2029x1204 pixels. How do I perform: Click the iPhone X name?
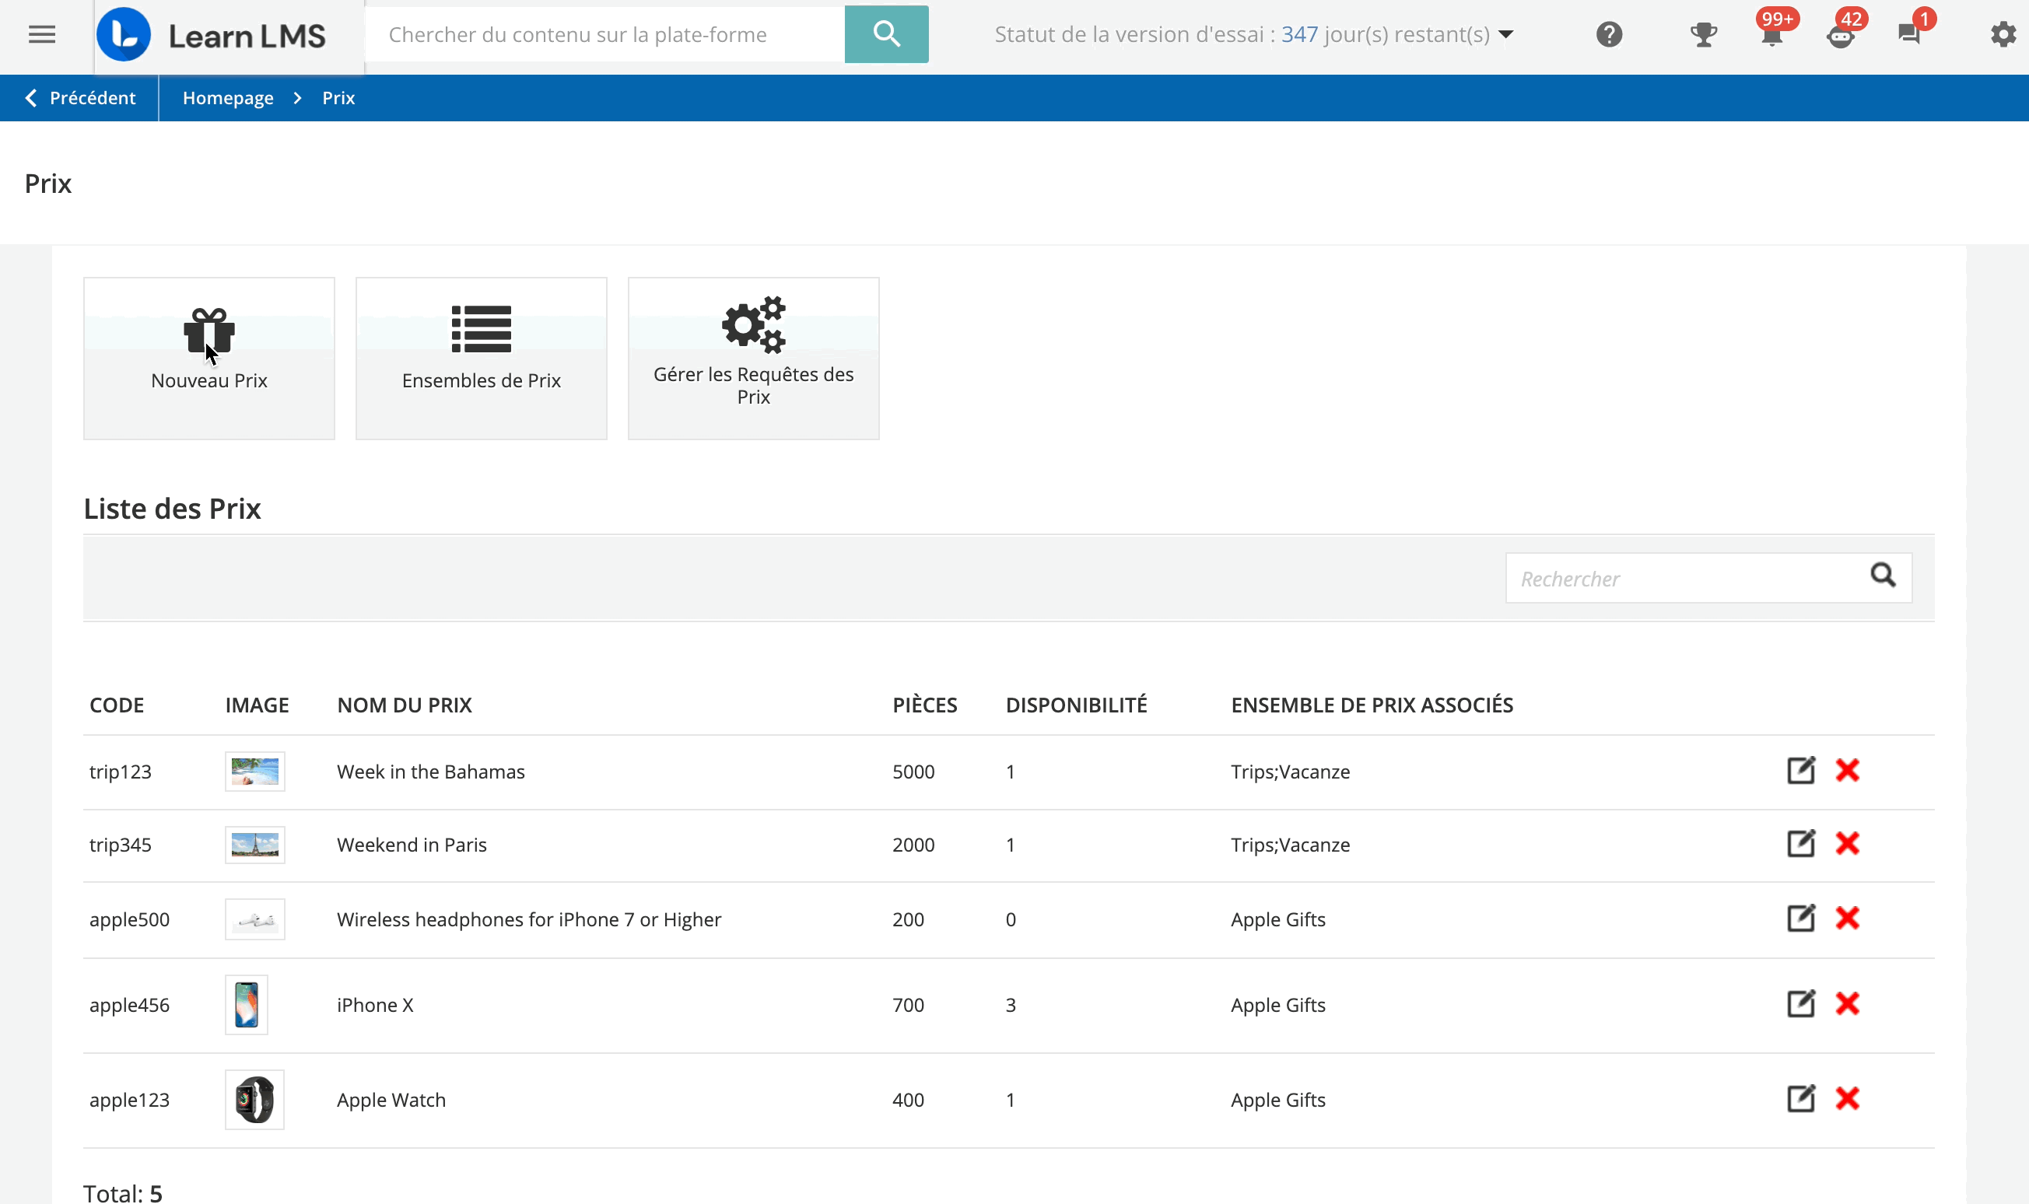(375, 1005)
